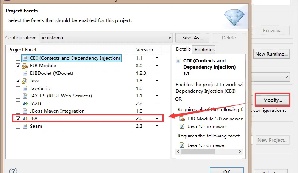Uncheck the JPA facet checkbox
The height and width of the screenshot is (173, 298).
click(18, 119)
